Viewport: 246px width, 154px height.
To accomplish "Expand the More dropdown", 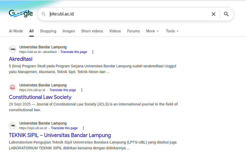I will click(x=152, y=31).
